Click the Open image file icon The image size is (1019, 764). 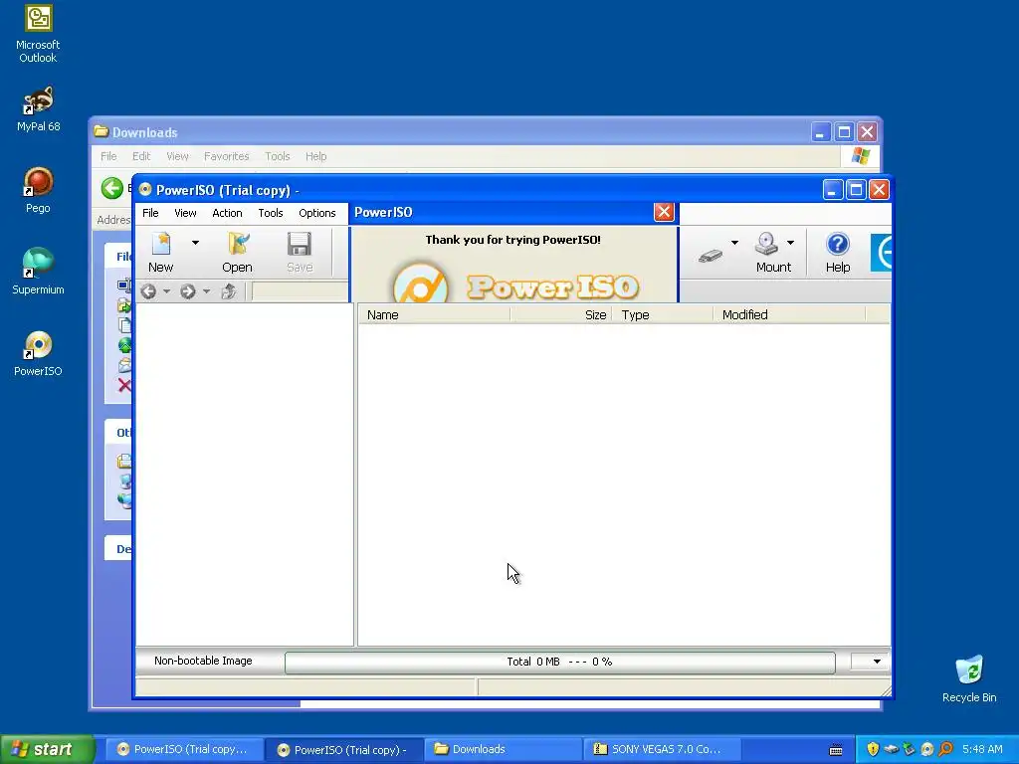click(237, 245)
